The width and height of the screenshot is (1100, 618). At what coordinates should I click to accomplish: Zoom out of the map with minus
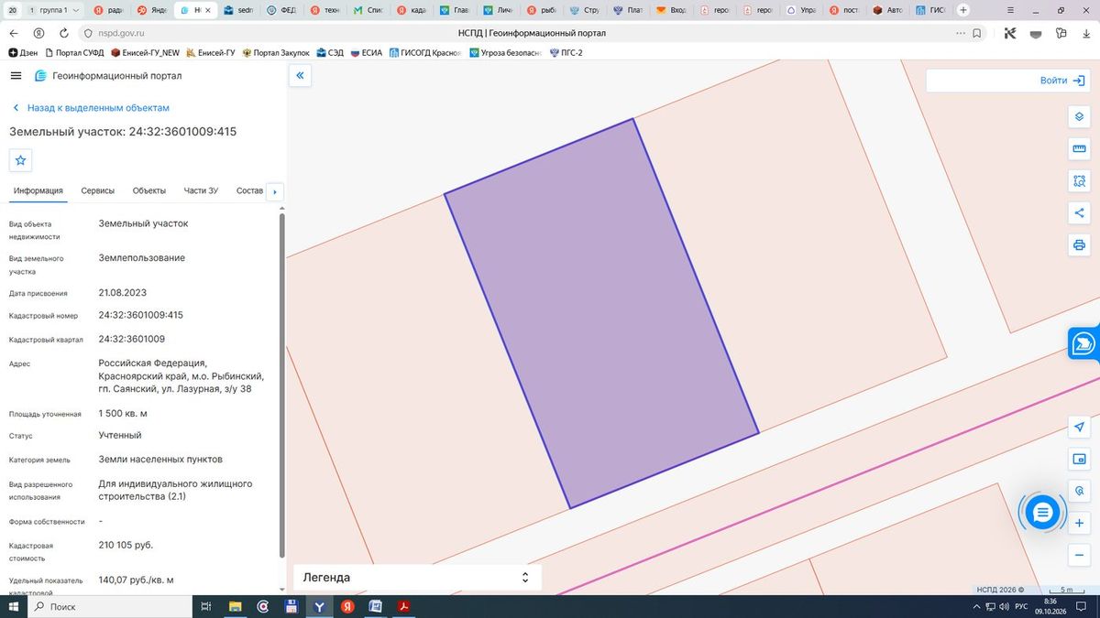pos(1079,555)
